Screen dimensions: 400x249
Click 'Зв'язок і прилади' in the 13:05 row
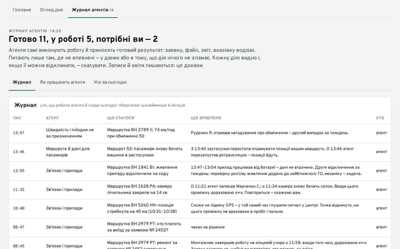[x=64, y=171]
